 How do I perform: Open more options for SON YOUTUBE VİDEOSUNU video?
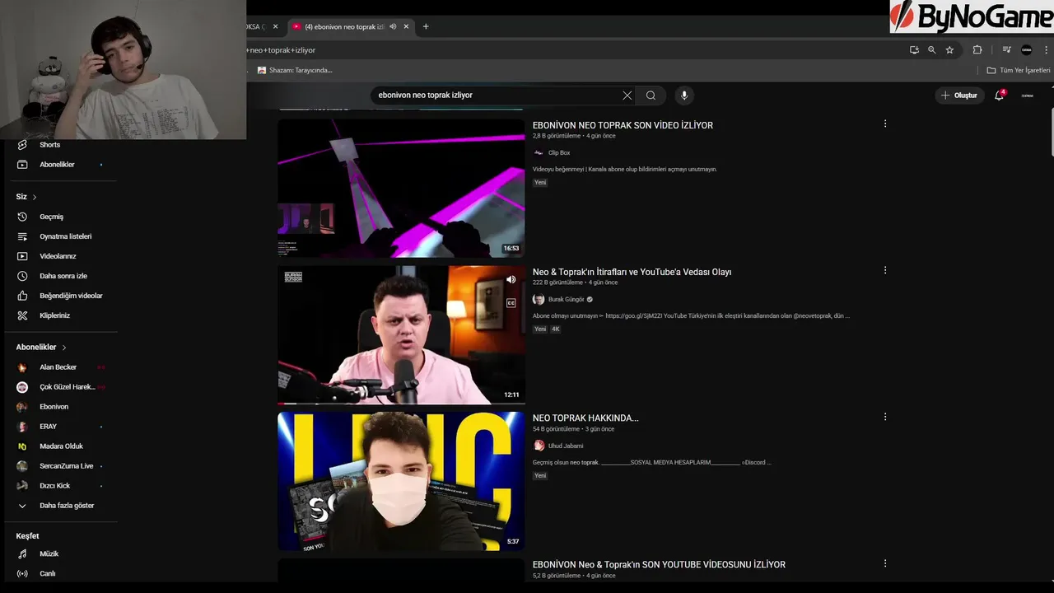pyautogui.click(x=885, y=564)
